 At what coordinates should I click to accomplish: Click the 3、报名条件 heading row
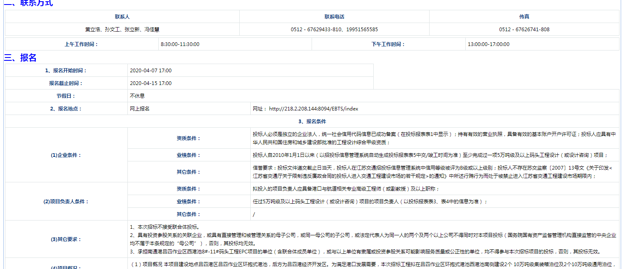pyautogui.click(x=312, y=122)
